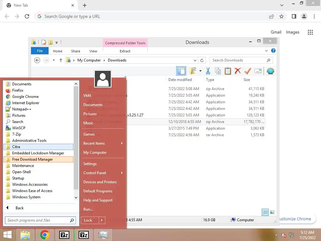Click the envelope E-mail icon

258,71
